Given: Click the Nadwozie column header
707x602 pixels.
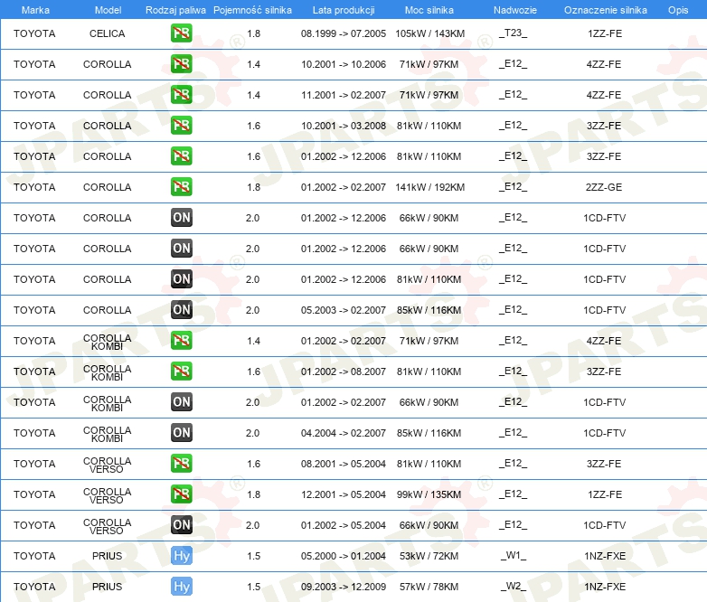Looking at the screenshot, I should point(515,10).
